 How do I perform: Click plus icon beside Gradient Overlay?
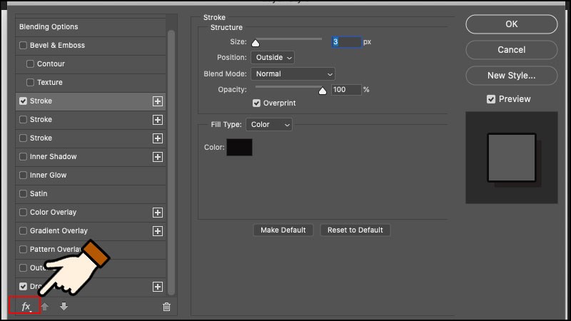158,231
